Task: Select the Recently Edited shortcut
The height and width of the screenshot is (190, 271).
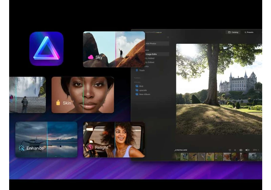Action: [x=150, y=62]
